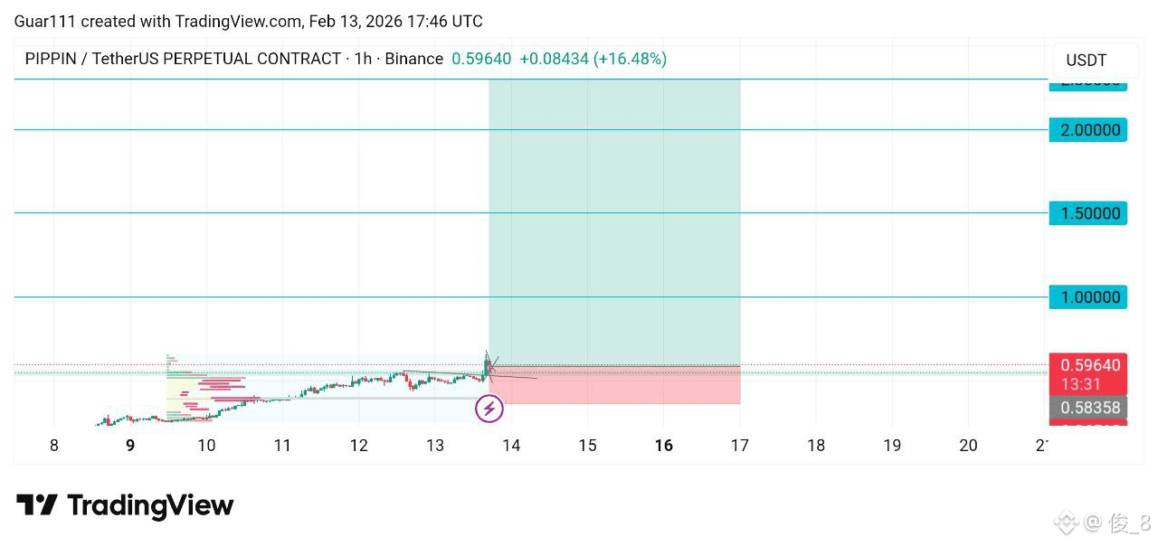Click the horizontal line at 1.00000

point(530,297)
